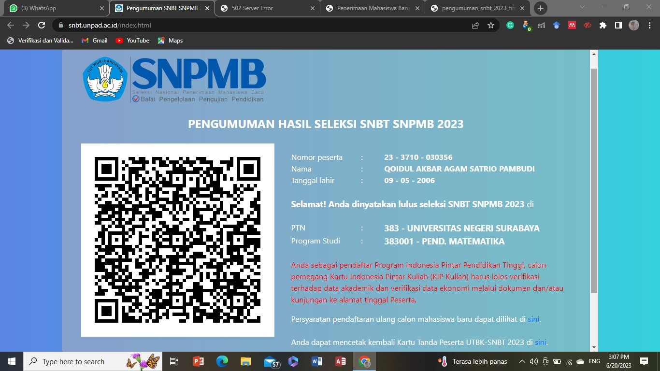
Task: Open the Google Scholar extension
Action: 557,25
